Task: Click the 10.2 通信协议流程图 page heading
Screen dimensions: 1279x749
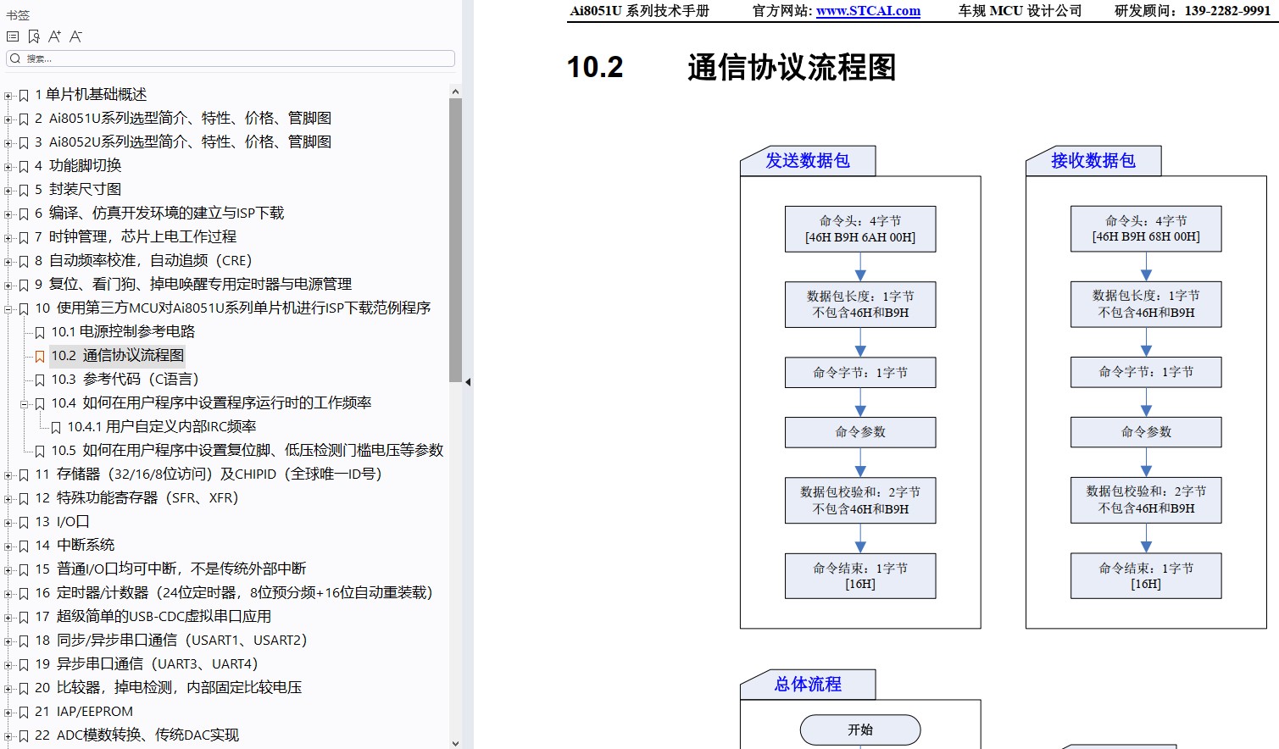Action: [731, 67]
